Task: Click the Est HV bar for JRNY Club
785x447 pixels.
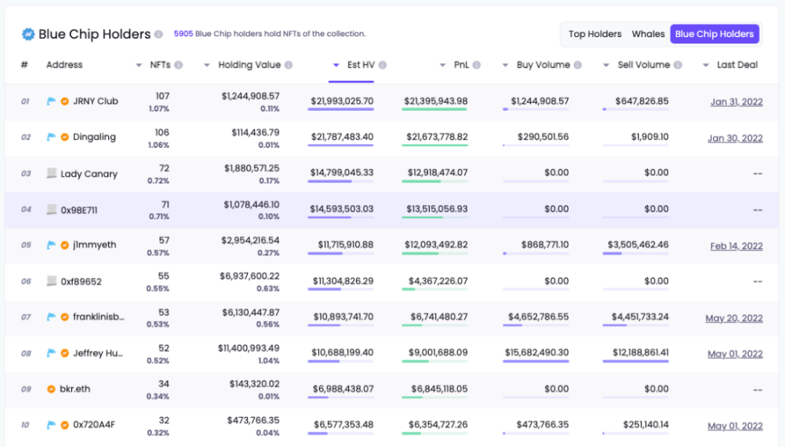Action: point(340,109)
